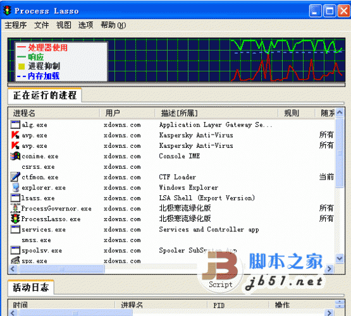Click the Kaspersky icon of second avp.exe
The width and height of the screenshot is (351, 316).
15,145
